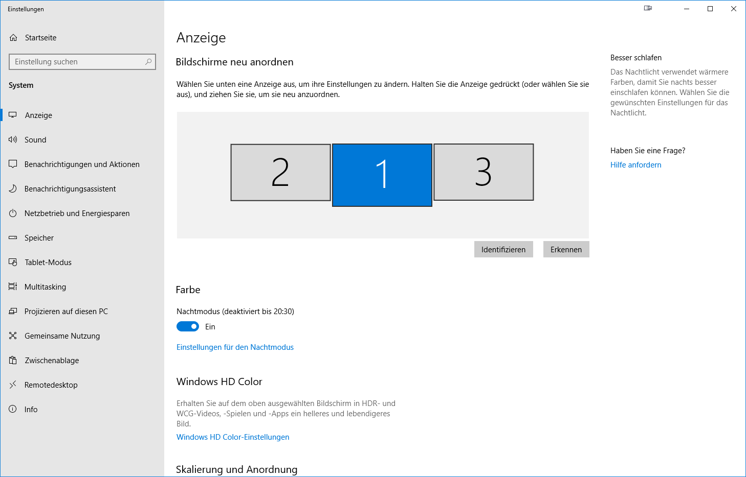
Task: Open Einstellungen für den Nachtmodus
Action: [x=235, y=347]
